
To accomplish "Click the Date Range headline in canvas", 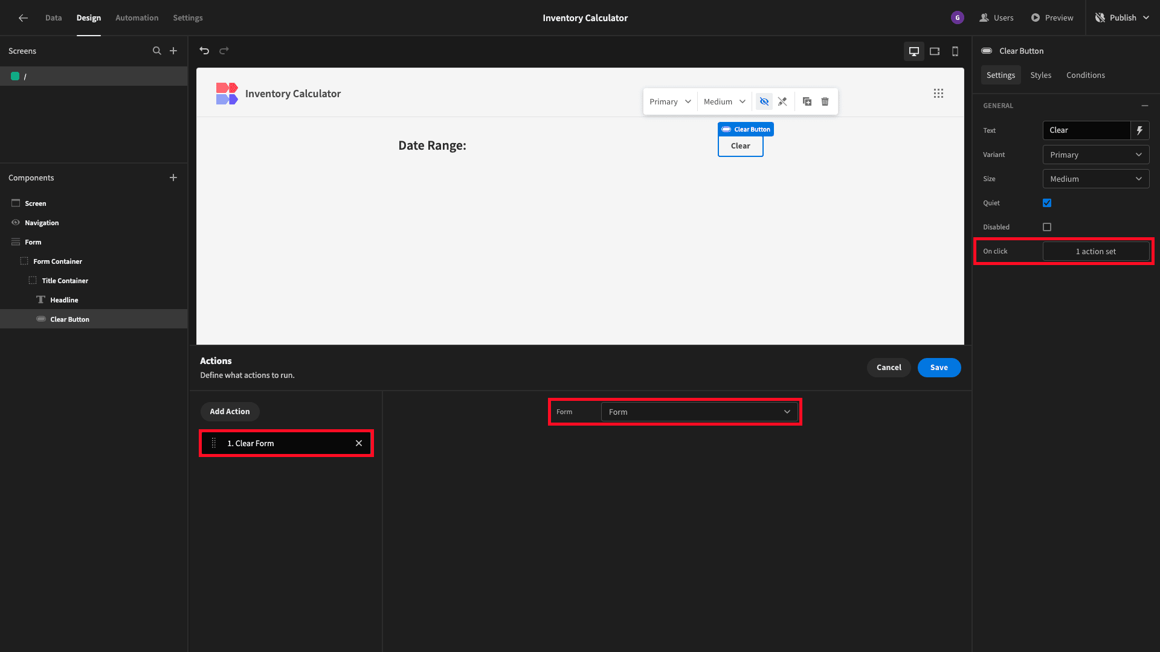I will click(432, 145).
